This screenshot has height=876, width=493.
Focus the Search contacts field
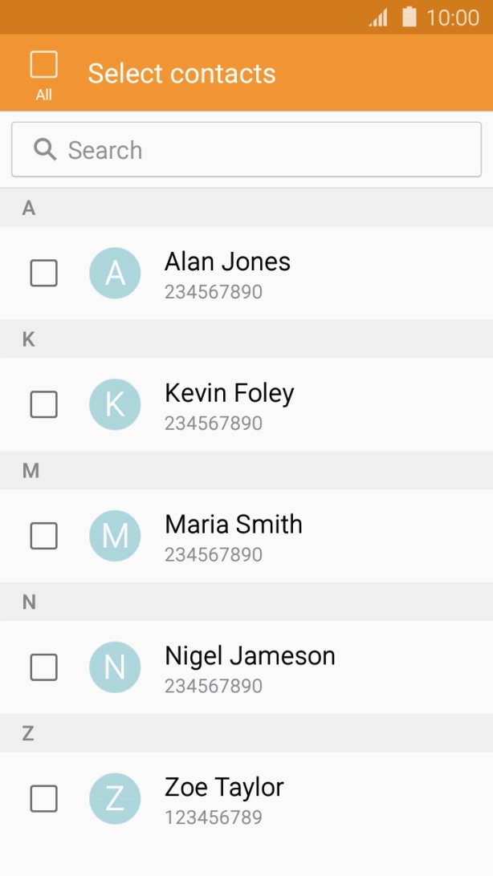tap(265, 150)
